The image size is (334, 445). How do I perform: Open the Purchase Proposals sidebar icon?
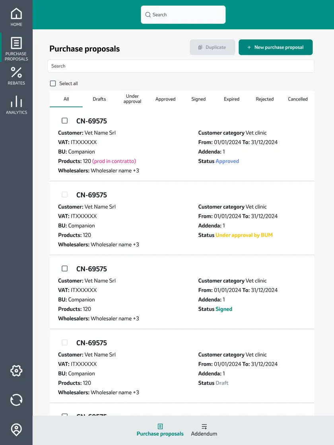coord(16,43)
